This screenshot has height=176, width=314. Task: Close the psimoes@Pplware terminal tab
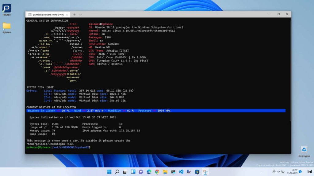point(67,15)
